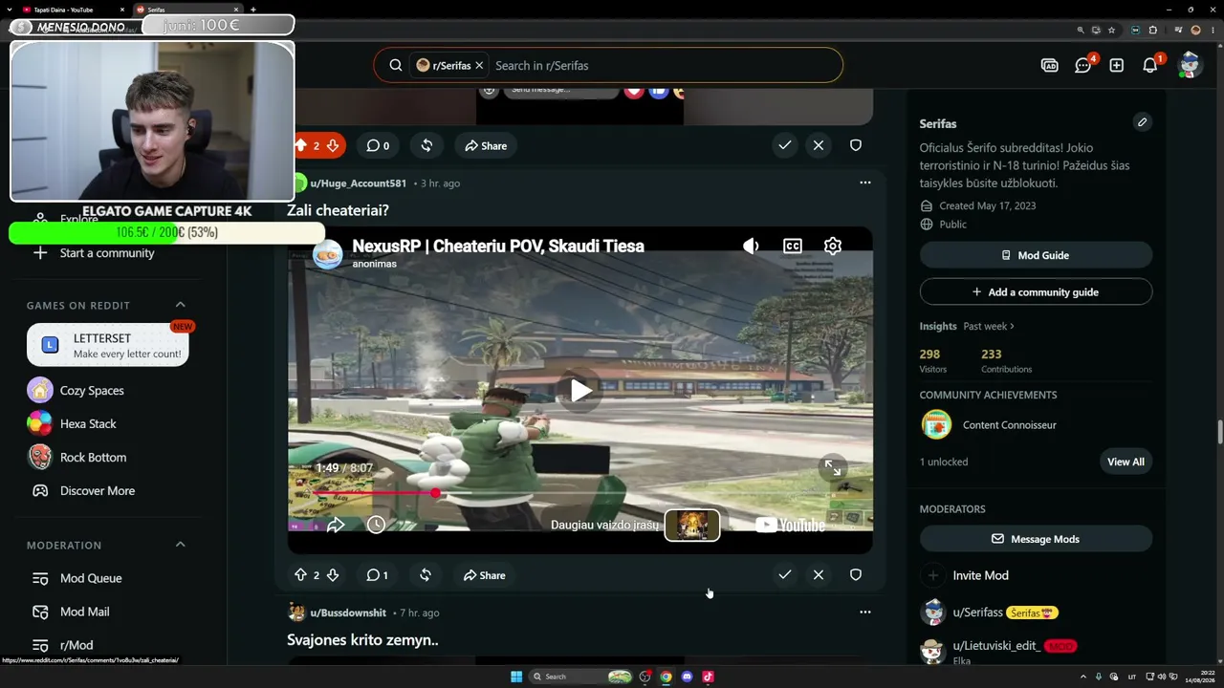The height and width of the screenshot is (688, 1224).
Task: Collapse the Games on Reddit section
Action: (x=180, y=305)
